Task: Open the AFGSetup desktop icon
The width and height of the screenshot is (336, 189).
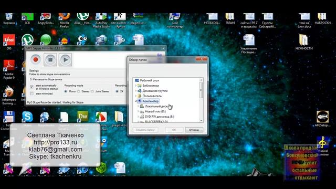Action: 322,119
